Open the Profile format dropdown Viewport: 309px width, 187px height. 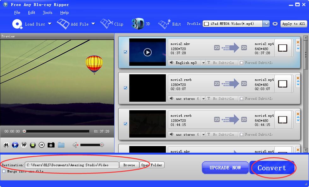coord(266,24)
